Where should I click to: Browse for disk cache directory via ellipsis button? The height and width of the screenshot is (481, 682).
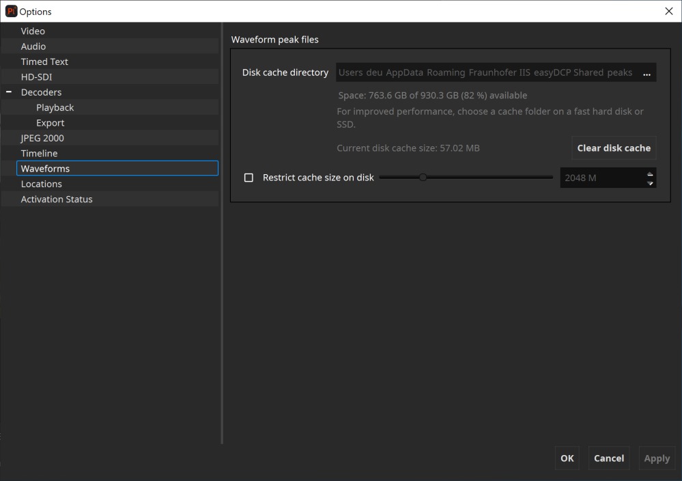[646, 73]
